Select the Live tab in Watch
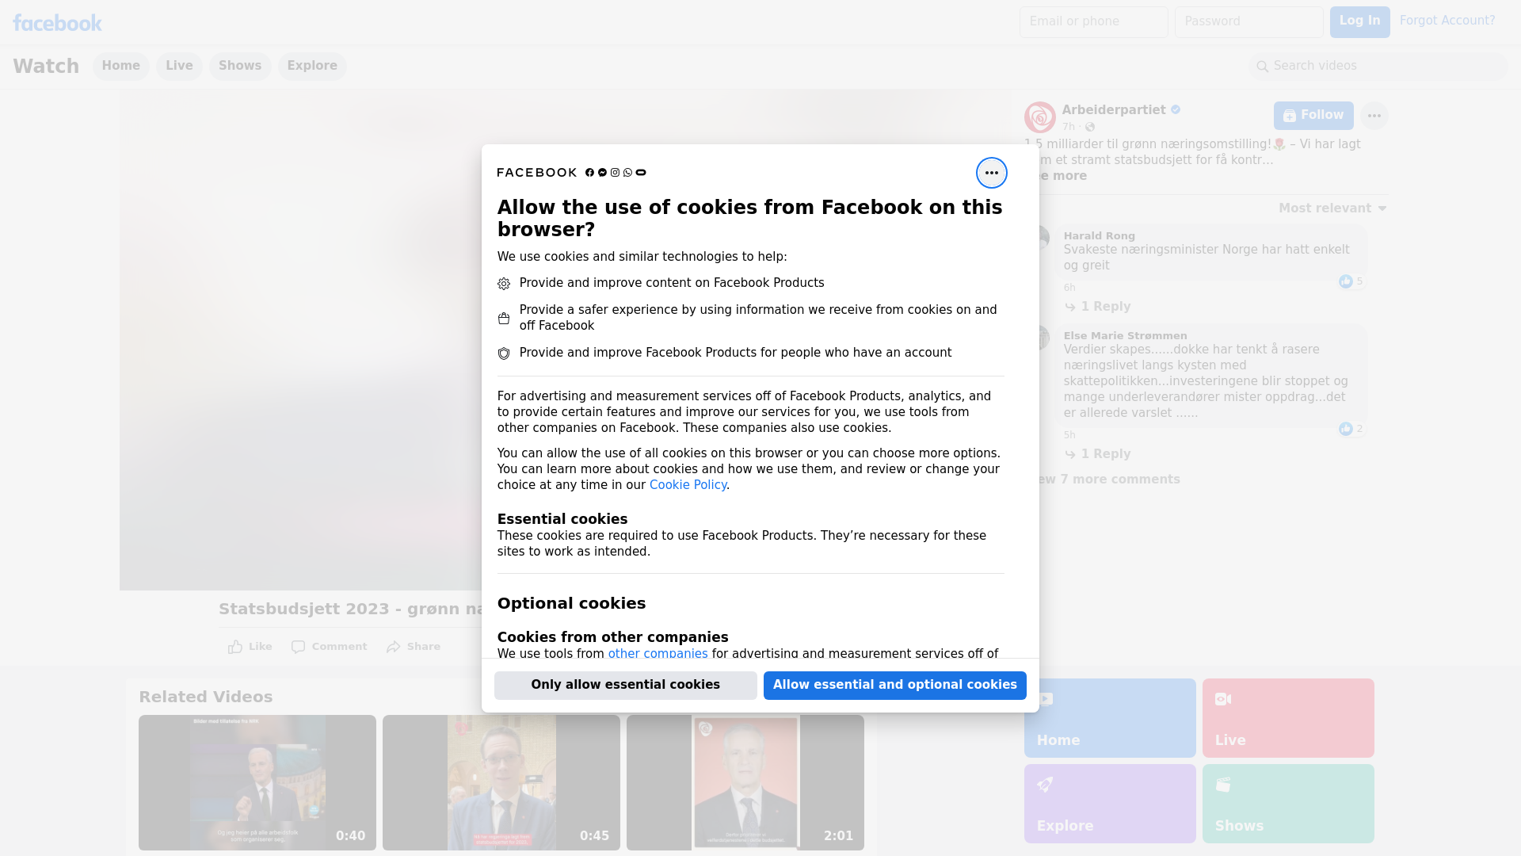1521x856 pixels. [179, 66]
